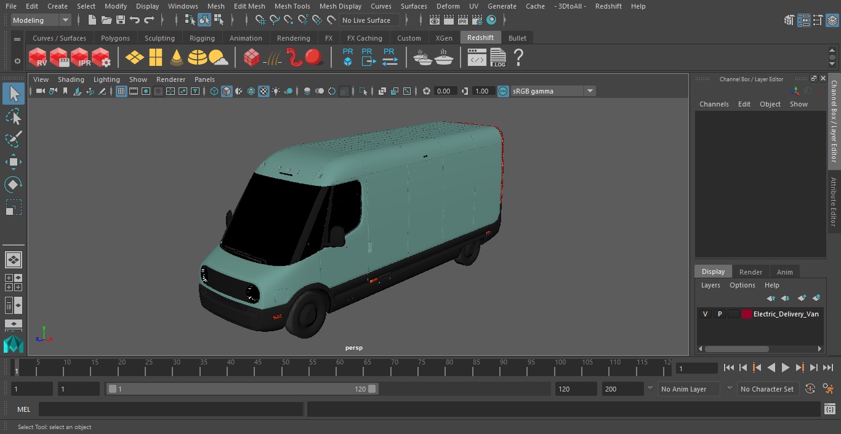Image resolution: width=841 pixels, height=434 pixels.
Task: Toggle use all lights bulb icon
Action: point(276,91)
